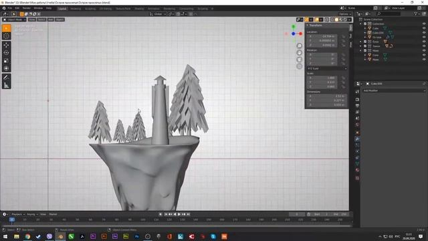Click the timeline horizontal scrollbar

(177, 226)
